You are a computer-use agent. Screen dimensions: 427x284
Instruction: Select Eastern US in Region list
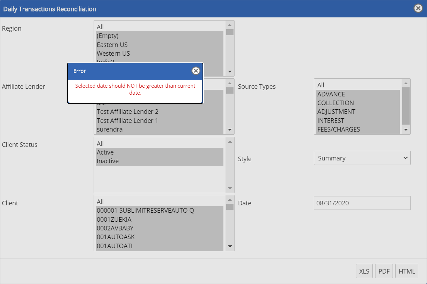click(x=112, y=45)
